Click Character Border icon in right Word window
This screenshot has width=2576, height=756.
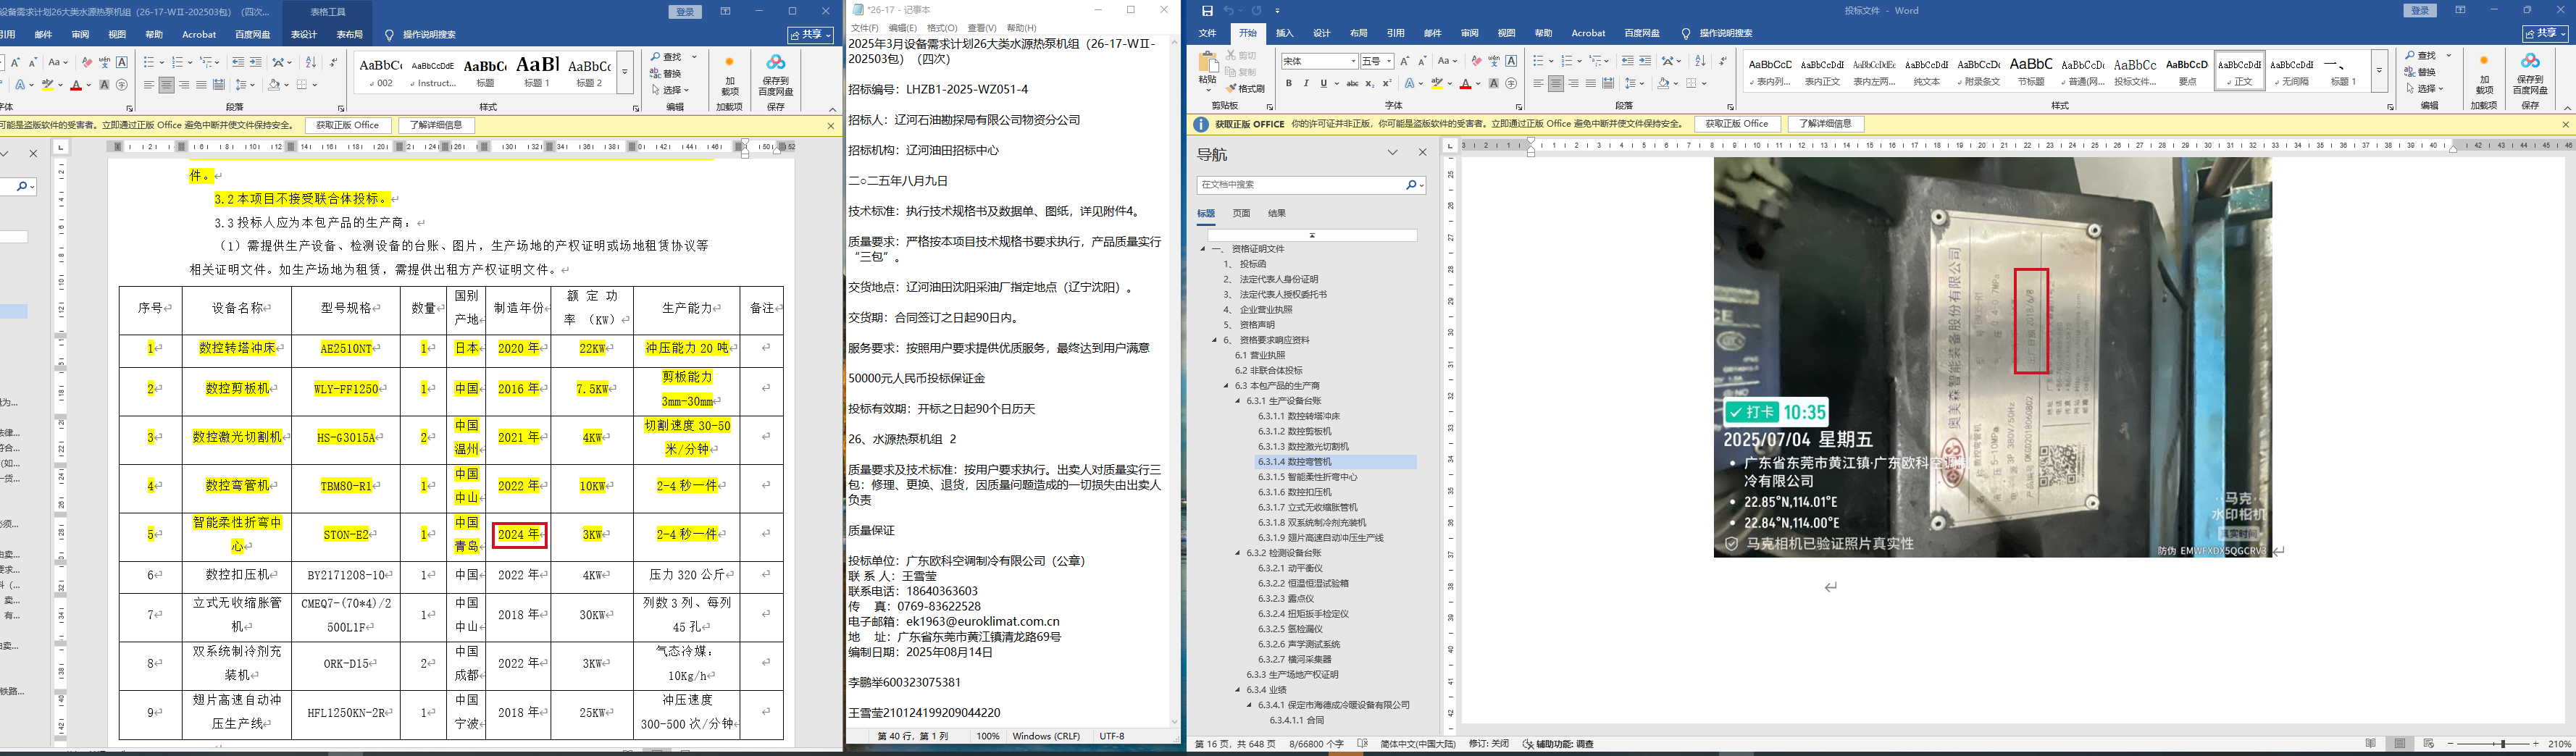tap(1511, 61)
